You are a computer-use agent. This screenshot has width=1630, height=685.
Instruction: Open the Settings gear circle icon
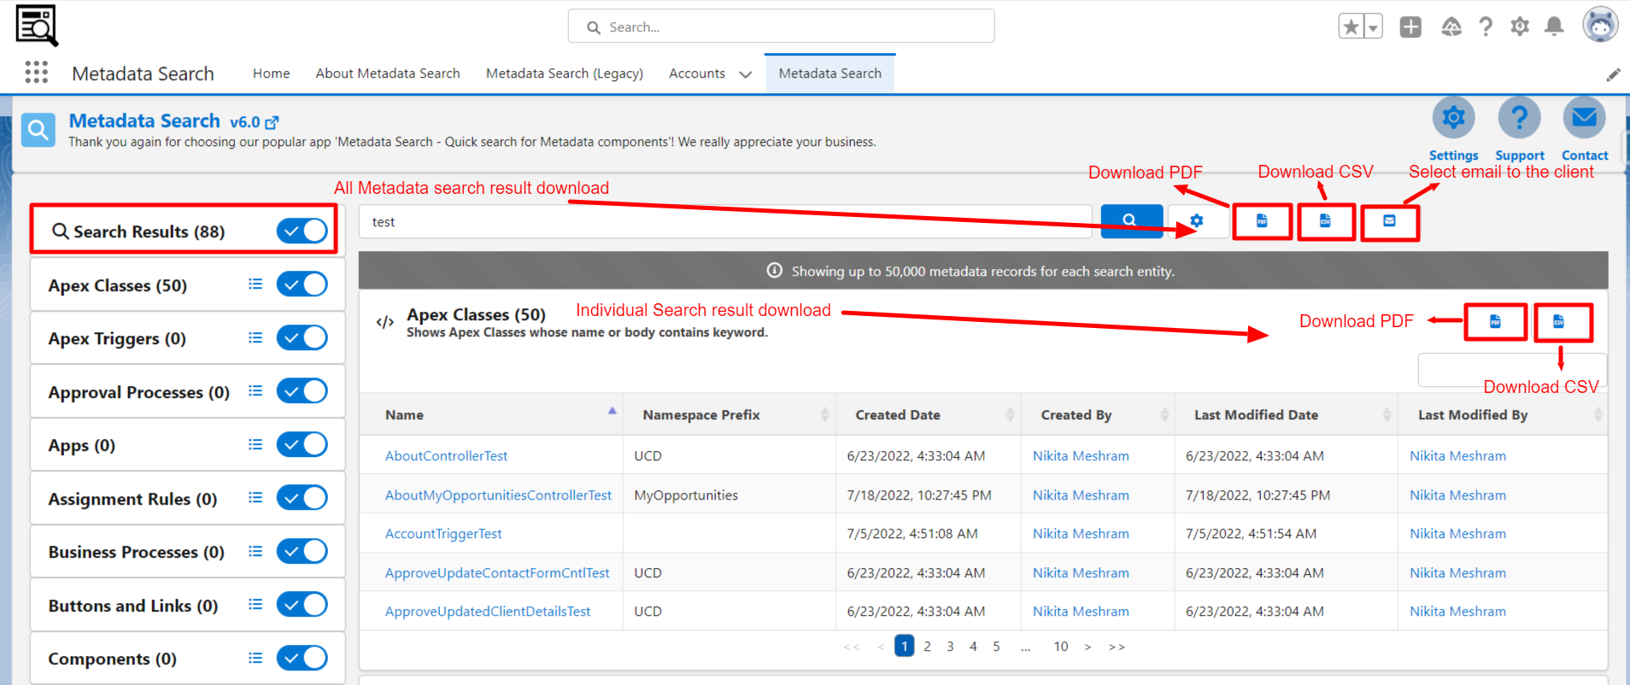1453,118
